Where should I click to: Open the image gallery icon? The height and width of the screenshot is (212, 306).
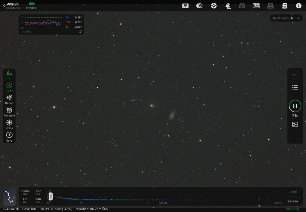[x=295, y=124]
